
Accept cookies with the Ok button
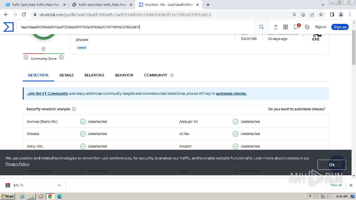tap(332, 165)
